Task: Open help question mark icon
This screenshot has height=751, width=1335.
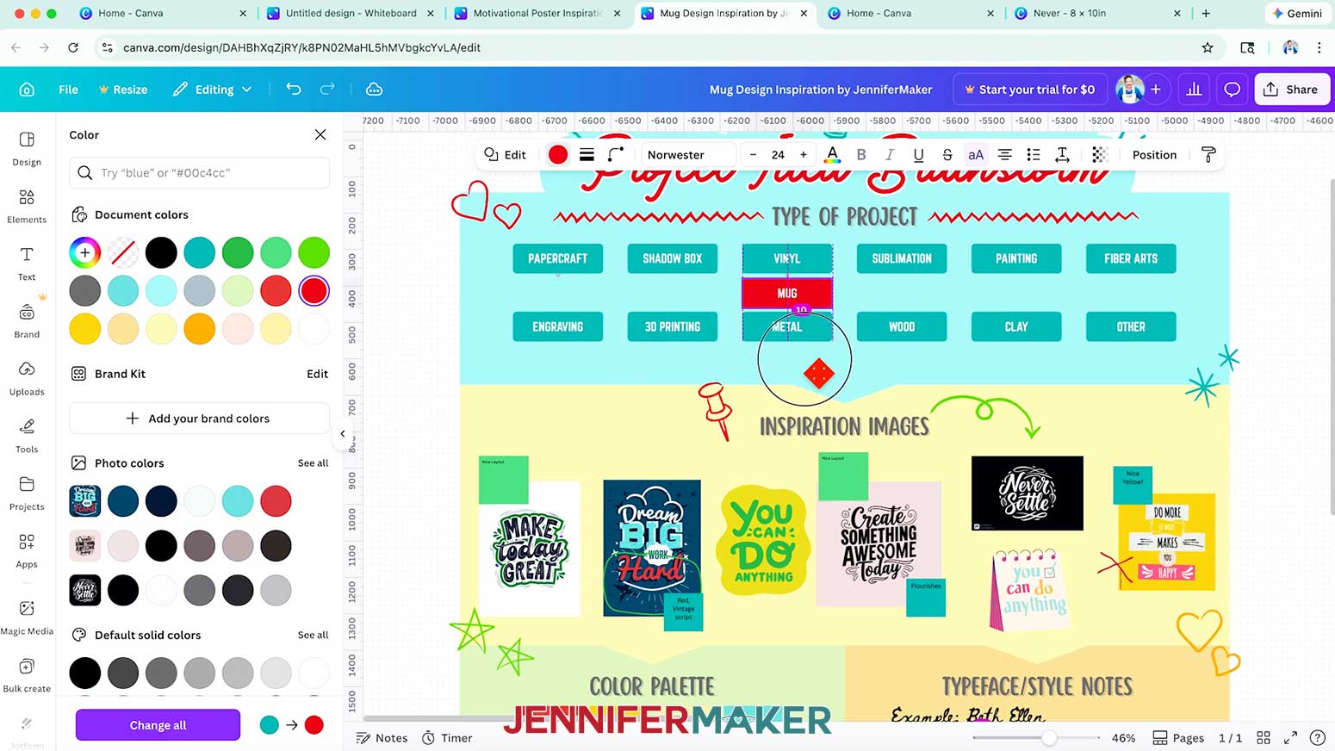Action: coord(1317,738)
